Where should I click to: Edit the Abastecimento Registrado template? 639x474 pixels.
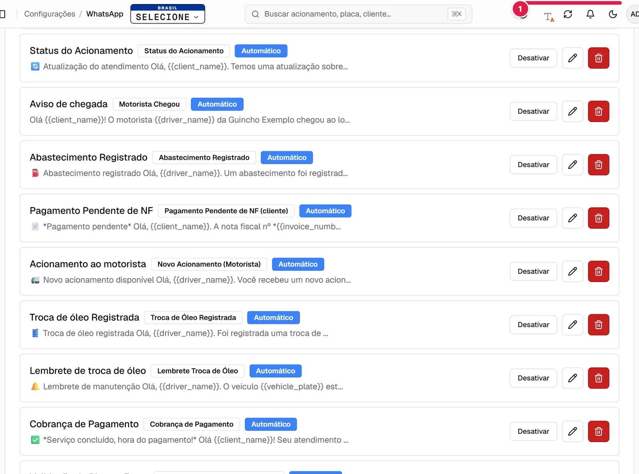click(x=572, y=165)
